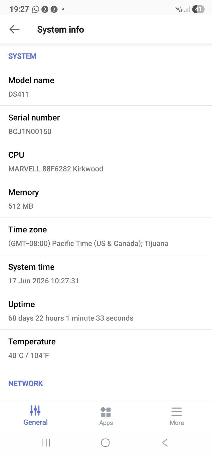
Task: Tap the Android recent apps button
Action: pos(46,442)
